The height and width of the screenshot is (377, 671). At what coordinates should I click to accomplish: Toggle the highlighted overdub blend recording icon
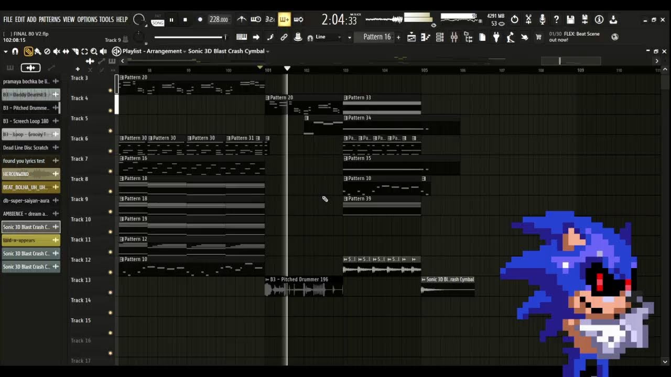(x=284, y=19)
